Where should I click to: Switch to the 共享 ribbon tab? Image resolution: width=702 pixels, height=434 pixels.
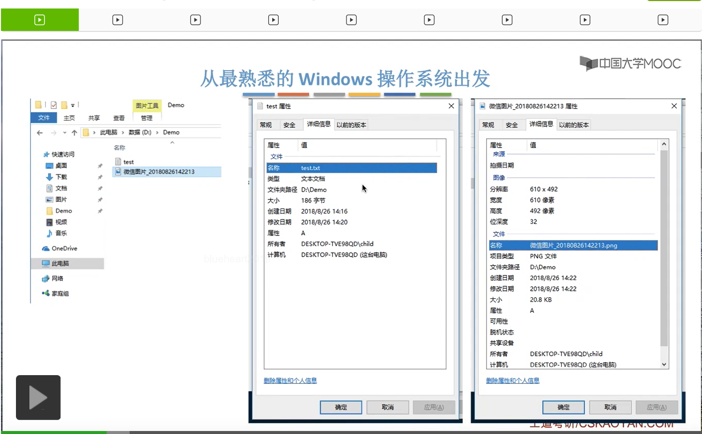(x=94, y=118)
